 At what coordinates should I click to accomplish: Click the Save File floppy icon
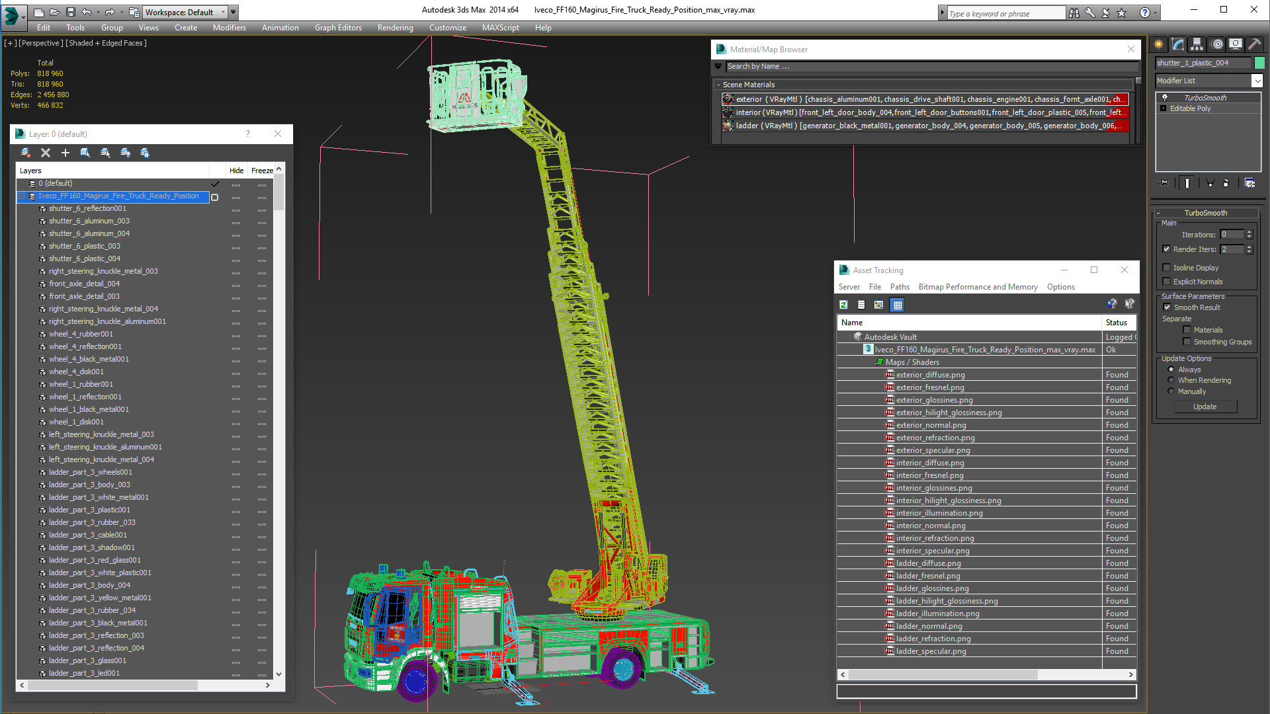tap(70, 12)
